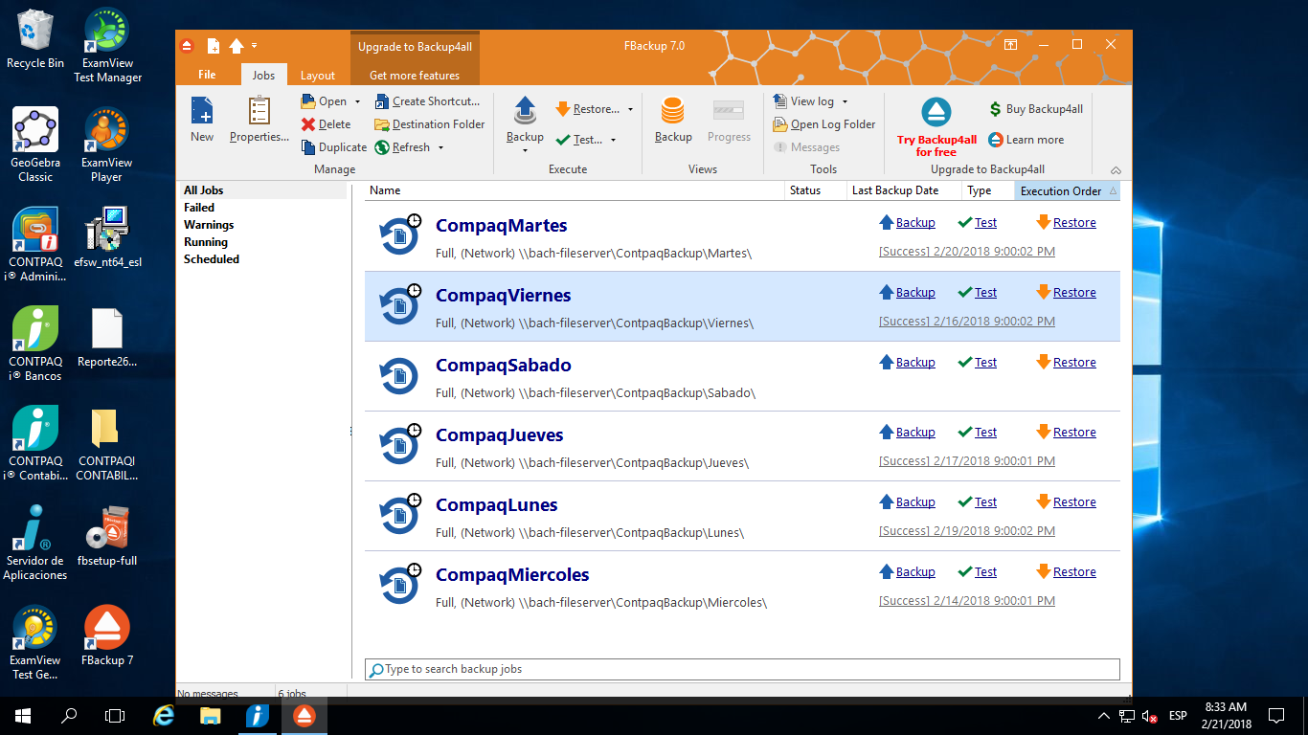
Task: Expand the Restore dropdown arrow in ribbon
Action: point(630,109)
